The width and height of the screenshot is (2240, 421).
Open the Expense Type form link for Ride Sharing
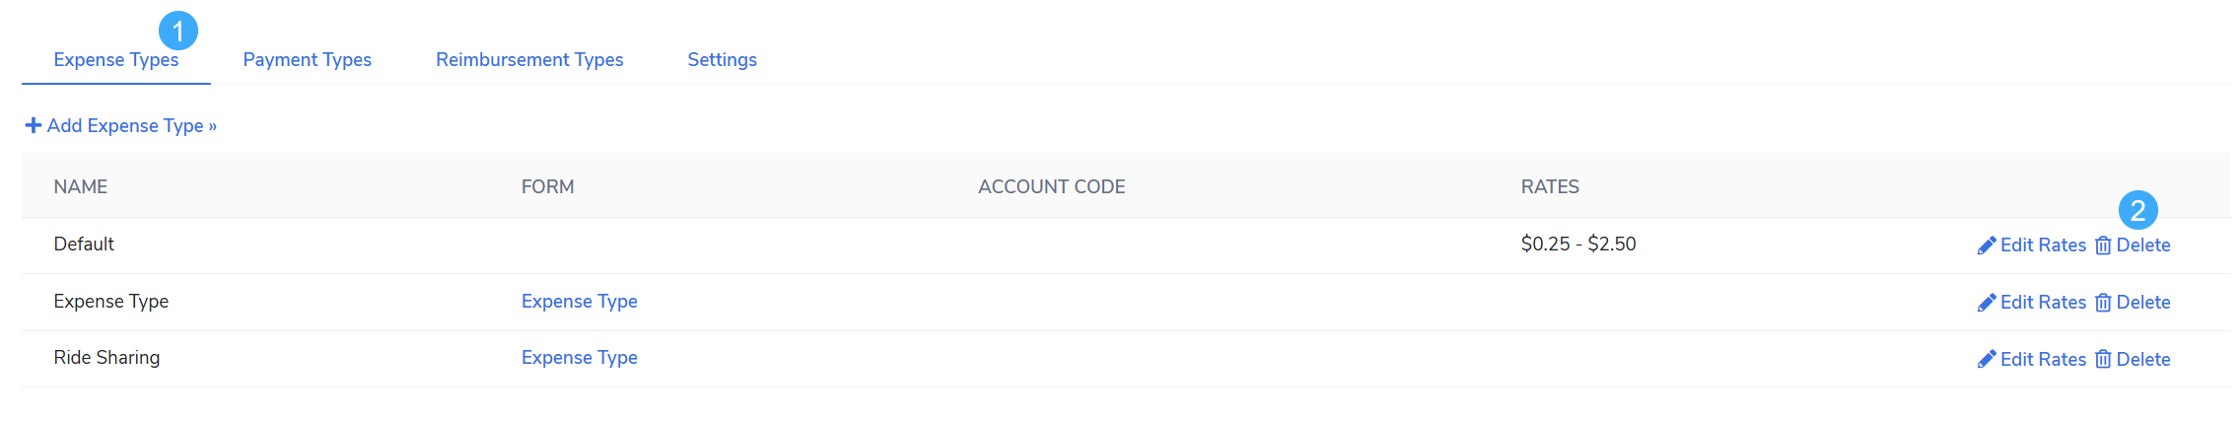click(x=580, y=357)
